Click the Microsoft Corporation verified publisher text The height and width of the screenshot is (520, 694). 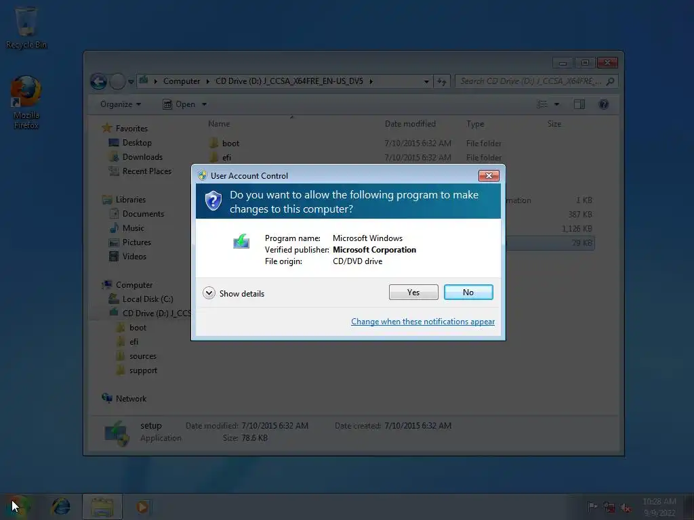(x=374, y=250)
